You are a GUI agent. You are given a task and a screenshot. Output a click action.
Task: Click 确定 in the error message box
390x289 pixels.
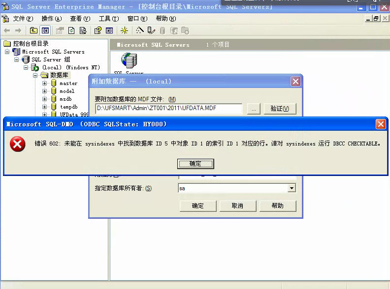(195, 164)
